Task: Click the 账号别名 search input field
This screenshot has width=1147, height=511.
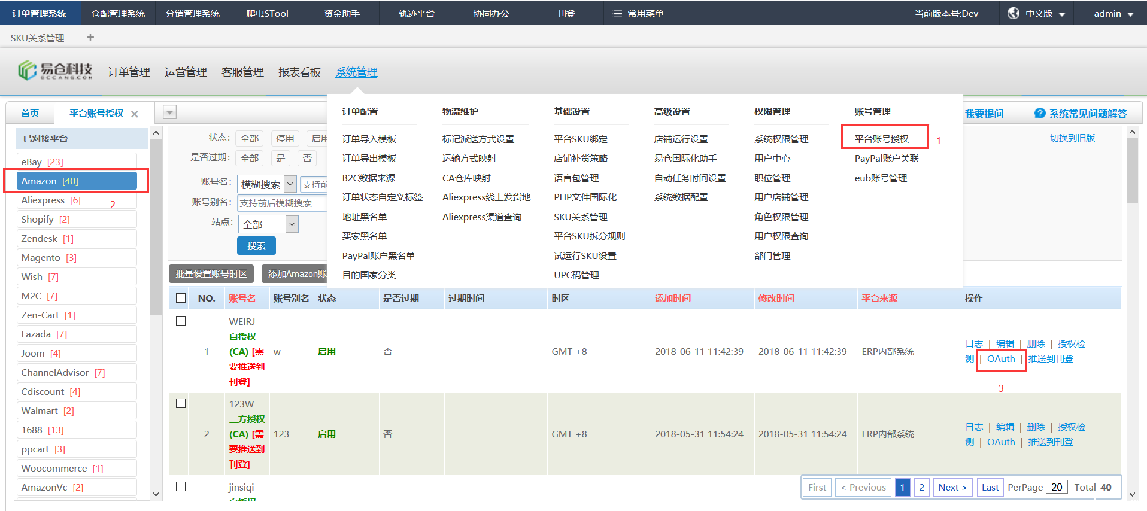Action: coord(281,203)
